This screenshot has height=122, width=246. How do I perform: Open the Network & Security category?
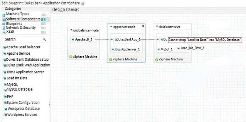(21, 27)
